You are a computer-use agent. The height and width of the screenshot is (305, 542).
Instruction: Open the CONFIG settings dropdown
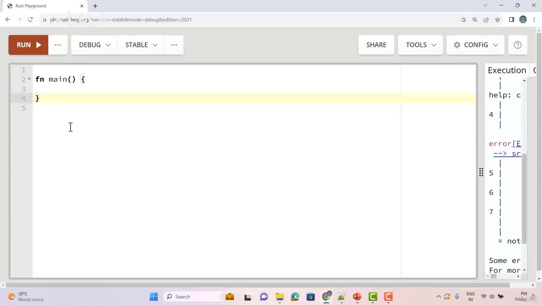[476, 45]
